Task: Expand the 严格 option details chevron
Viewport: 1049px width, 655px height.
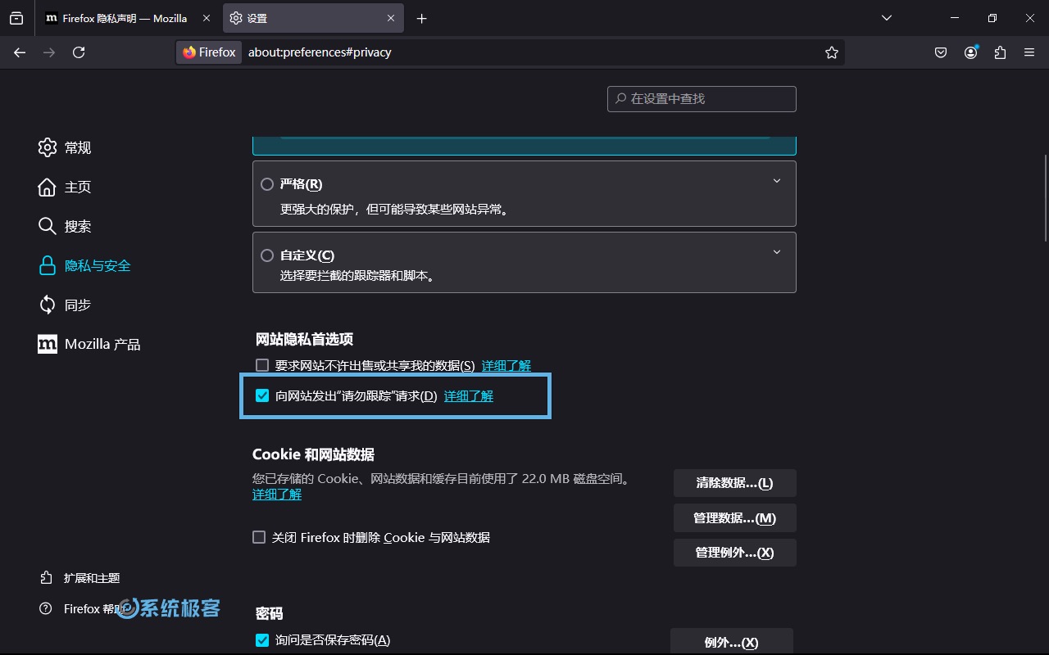Action: pyautogui.click(x=777, y=181)
